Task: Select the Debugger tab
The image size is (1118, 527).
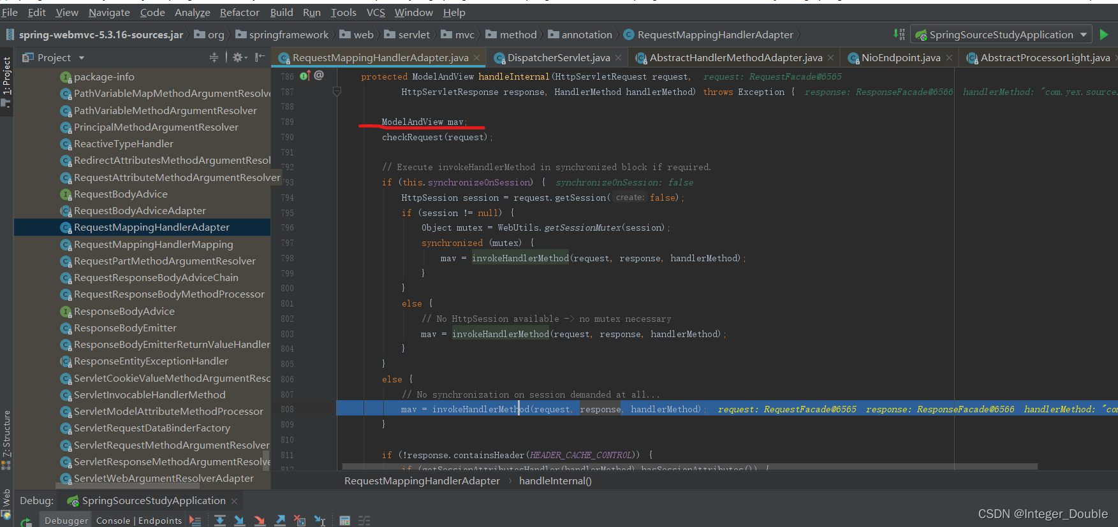Action: (x=66, y=521)
